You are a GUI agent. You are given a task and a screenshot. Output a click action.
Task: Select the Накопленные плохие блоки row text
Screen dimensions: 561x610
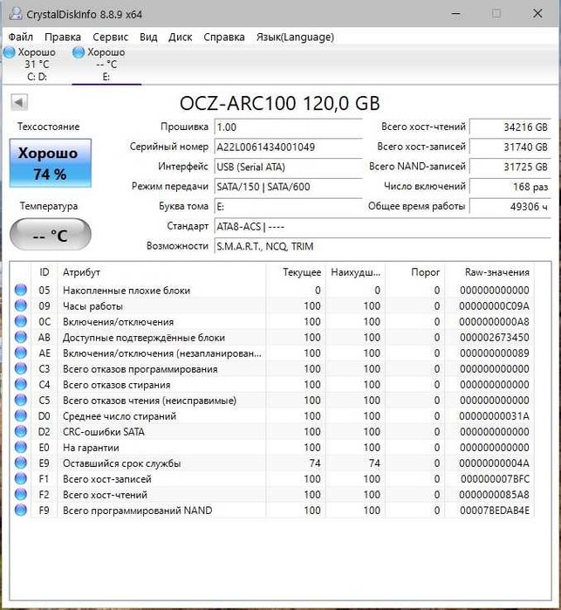pyautogui.click(x=127, y=291)
